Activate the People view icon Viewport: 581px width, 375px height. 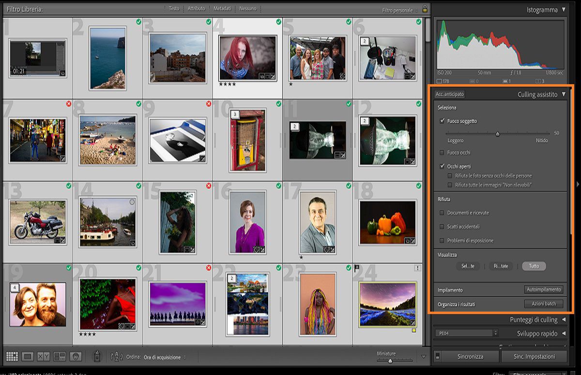pos(75,357)
